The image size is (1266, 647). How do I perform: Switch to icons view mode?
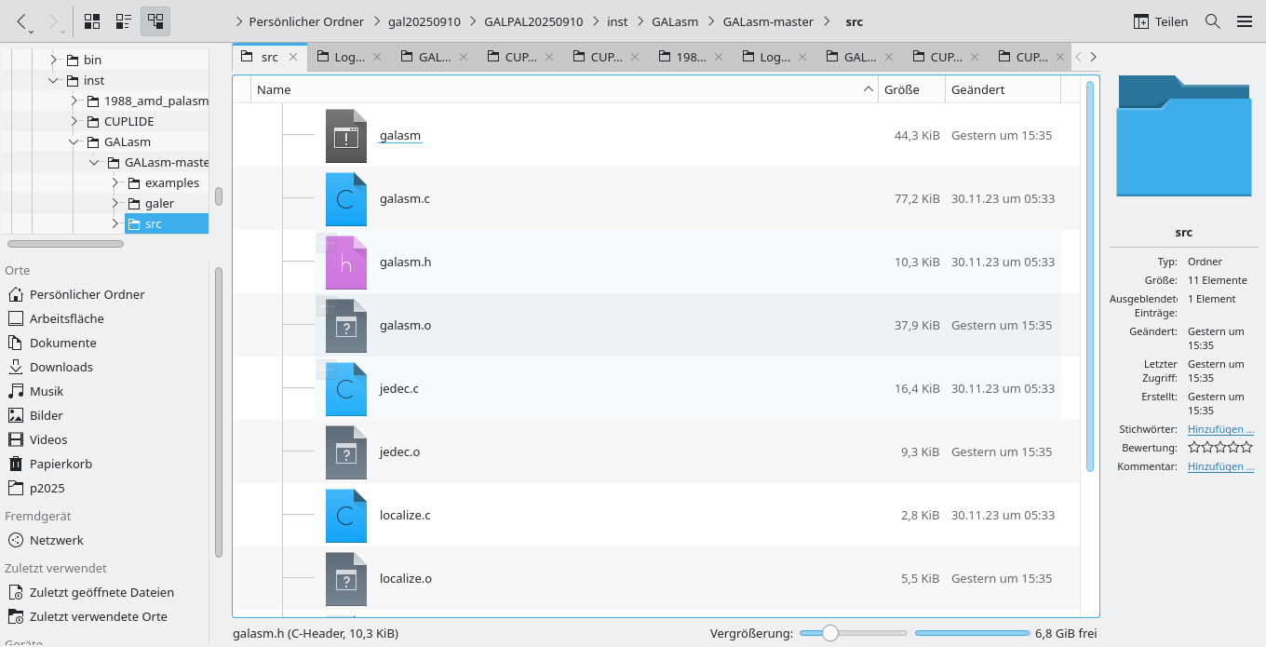tap(92, 21)
